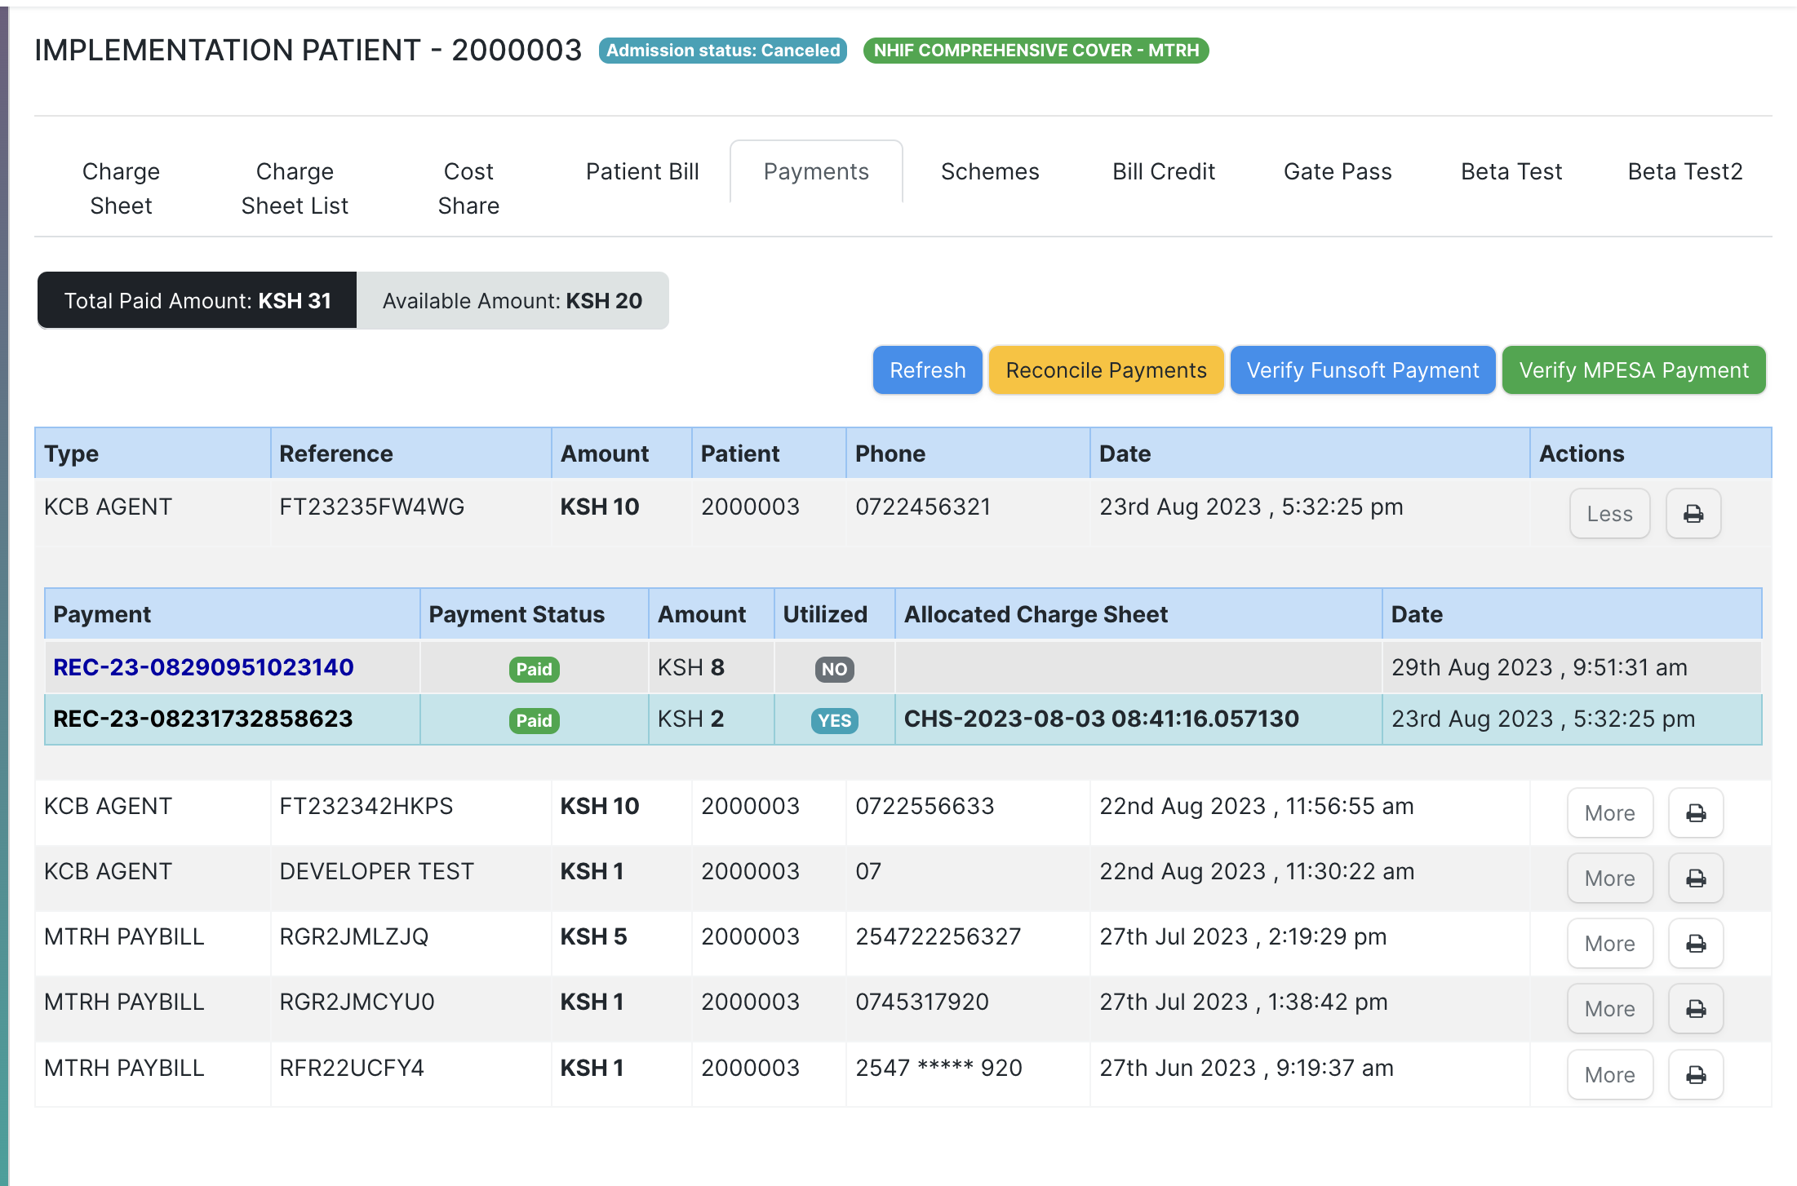Image resolution: width=1797 pixels, height=1186 pixels.
Task: Print the FT23235FW4WG payment receipt
Action: pos(1693,514)
